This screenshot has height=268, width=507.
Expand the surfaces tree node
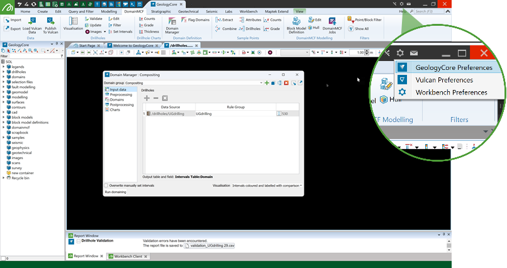(4, 102)
